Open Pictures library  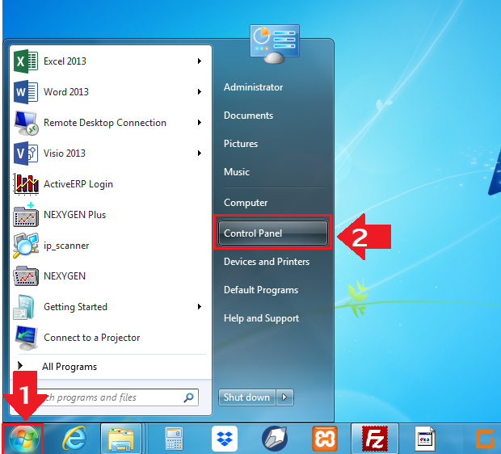241,144
